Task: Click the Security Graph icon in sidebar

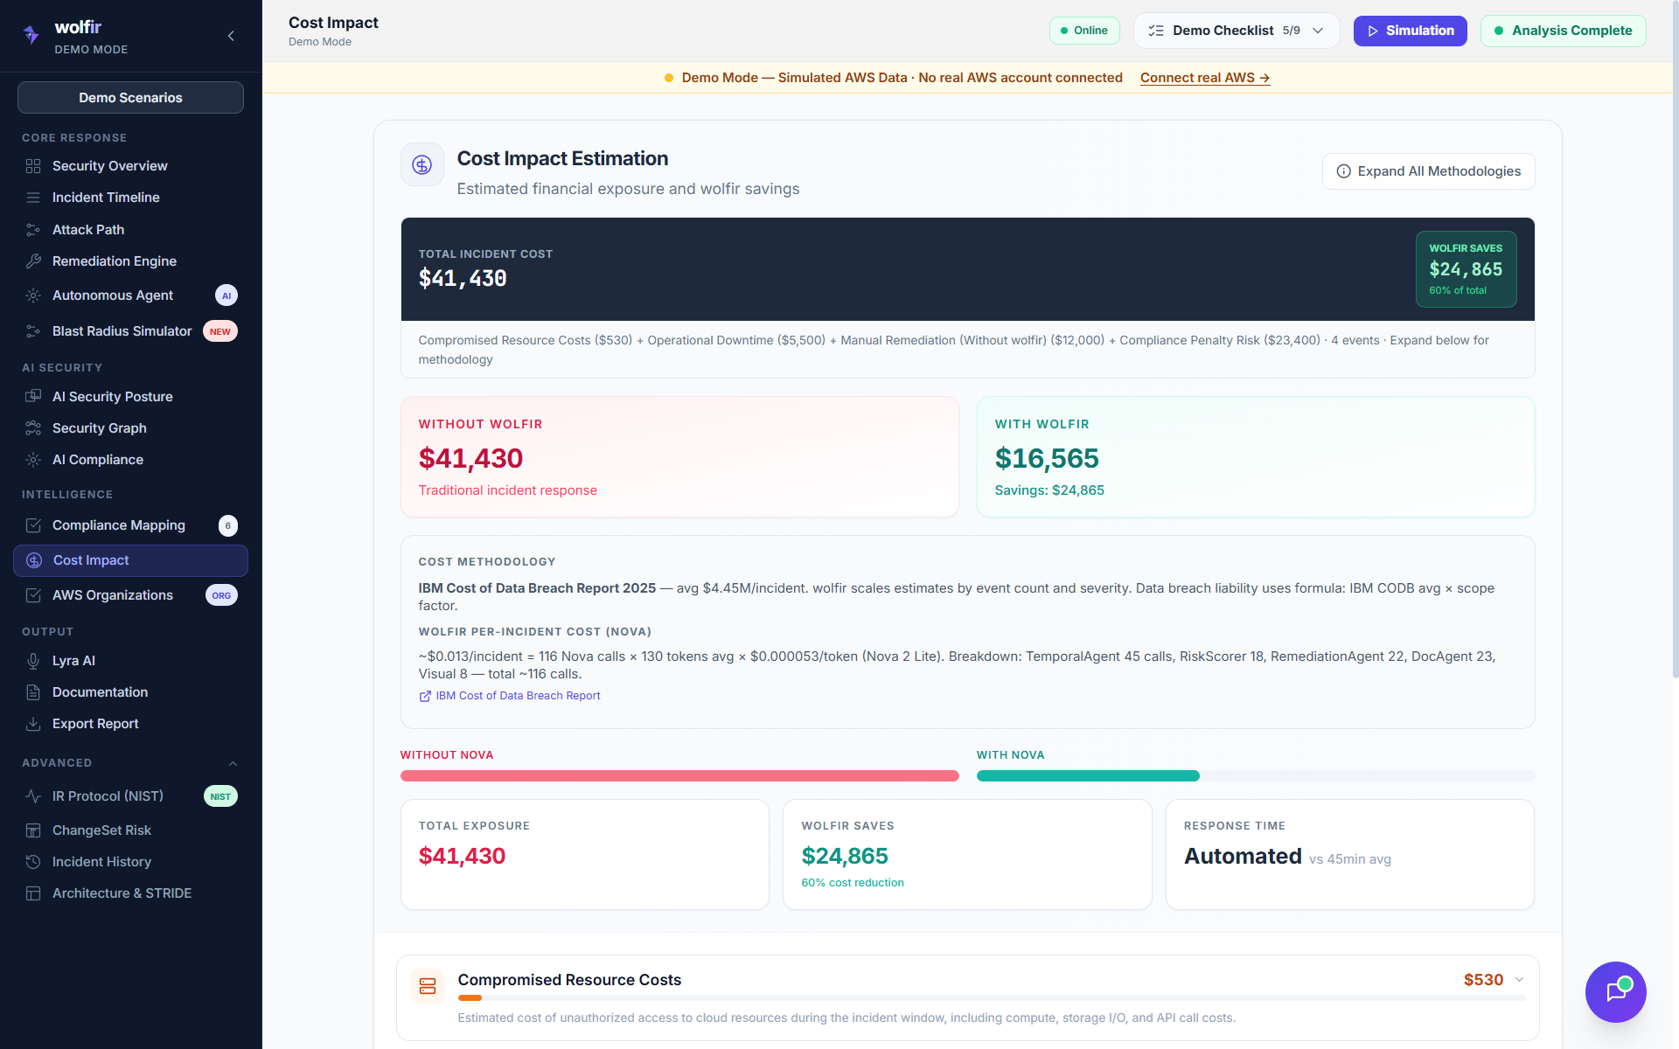Action: [x=33, y=428]
